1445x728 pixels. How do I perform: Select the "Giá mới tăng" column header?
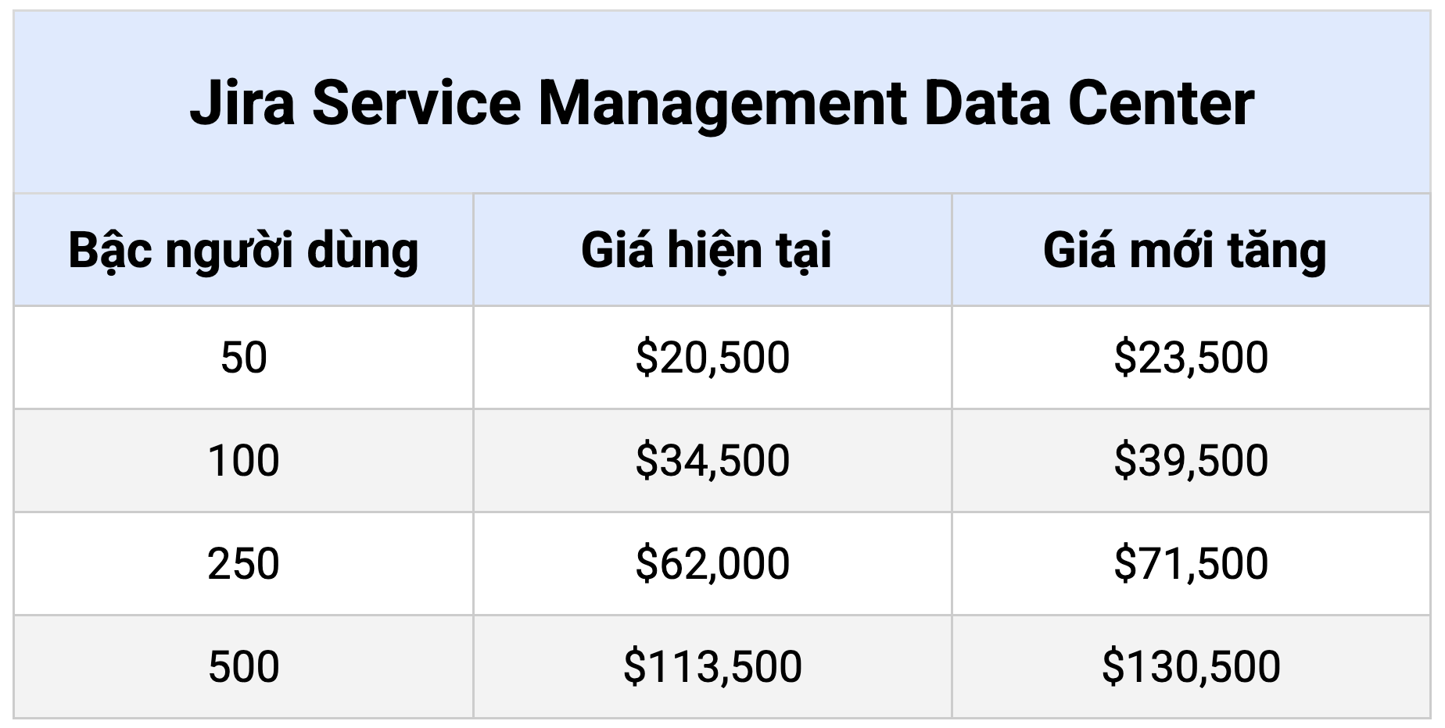click(x=1185, y=251)
